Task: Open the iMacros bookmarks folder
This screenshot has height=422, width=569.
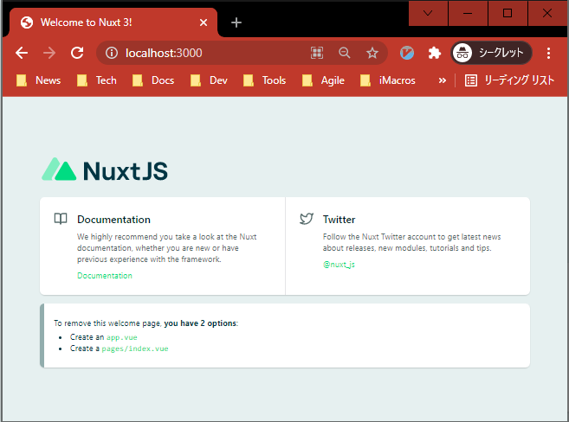Action: click(x=387, y=80)
